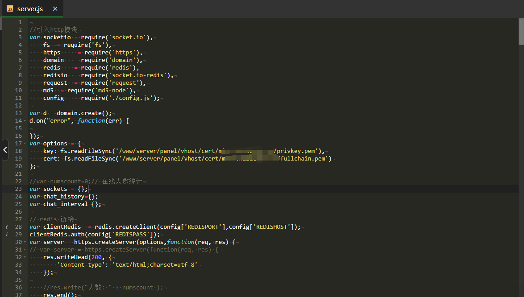Screen dimensions: 524x297
Task: Click the 'REDISPASS' string
Action: 131,235
